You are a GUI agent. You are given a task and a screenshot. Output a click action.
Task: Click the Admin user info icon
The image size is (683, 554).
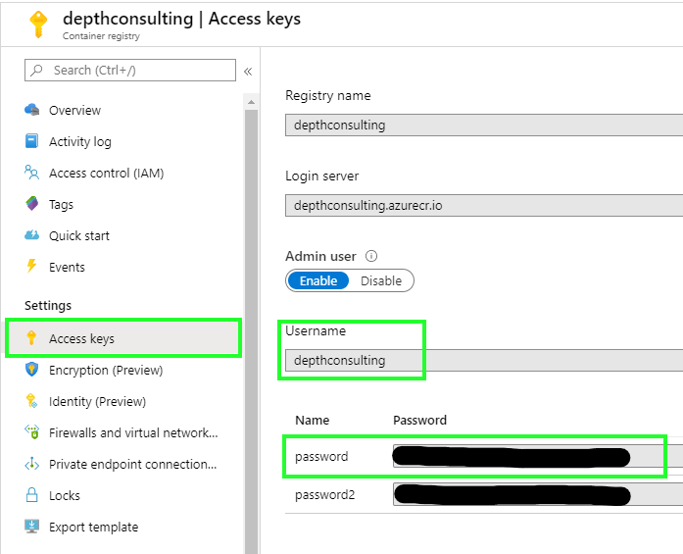tap(371, 256)
